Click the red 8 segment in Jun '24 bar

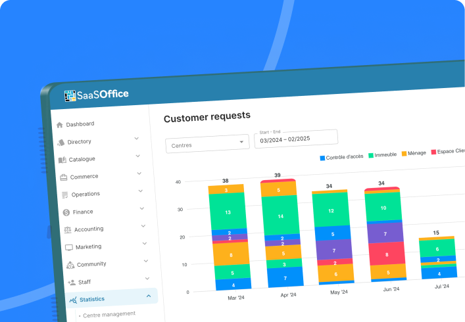[x=387, y=254]
